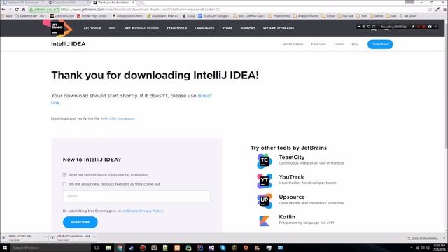The width and height of the screenshot is (448, 252).
Task: Open Skype from taskbar
Action: tap(223, 248)
